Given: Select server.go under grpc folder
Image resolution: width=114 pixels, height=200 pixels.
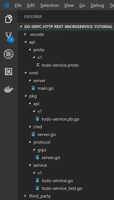Looking at the screenshot, I should 51,158.
